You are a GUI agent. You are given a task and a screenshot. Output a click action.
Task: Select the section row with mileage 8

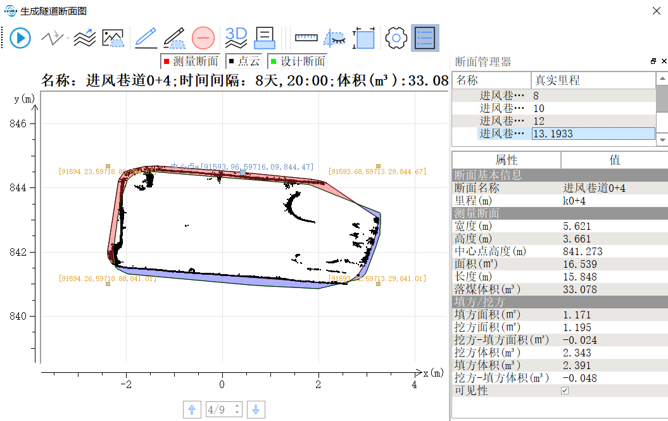554,96
